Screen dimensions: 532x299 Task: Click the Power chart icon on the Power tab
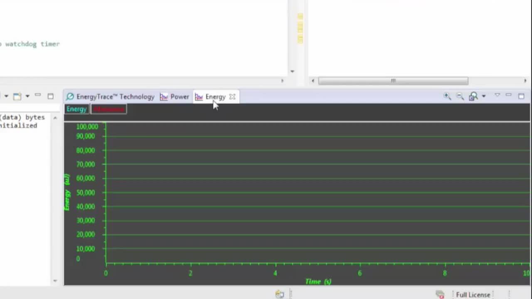pyautogui.click(x=164, y=96)
